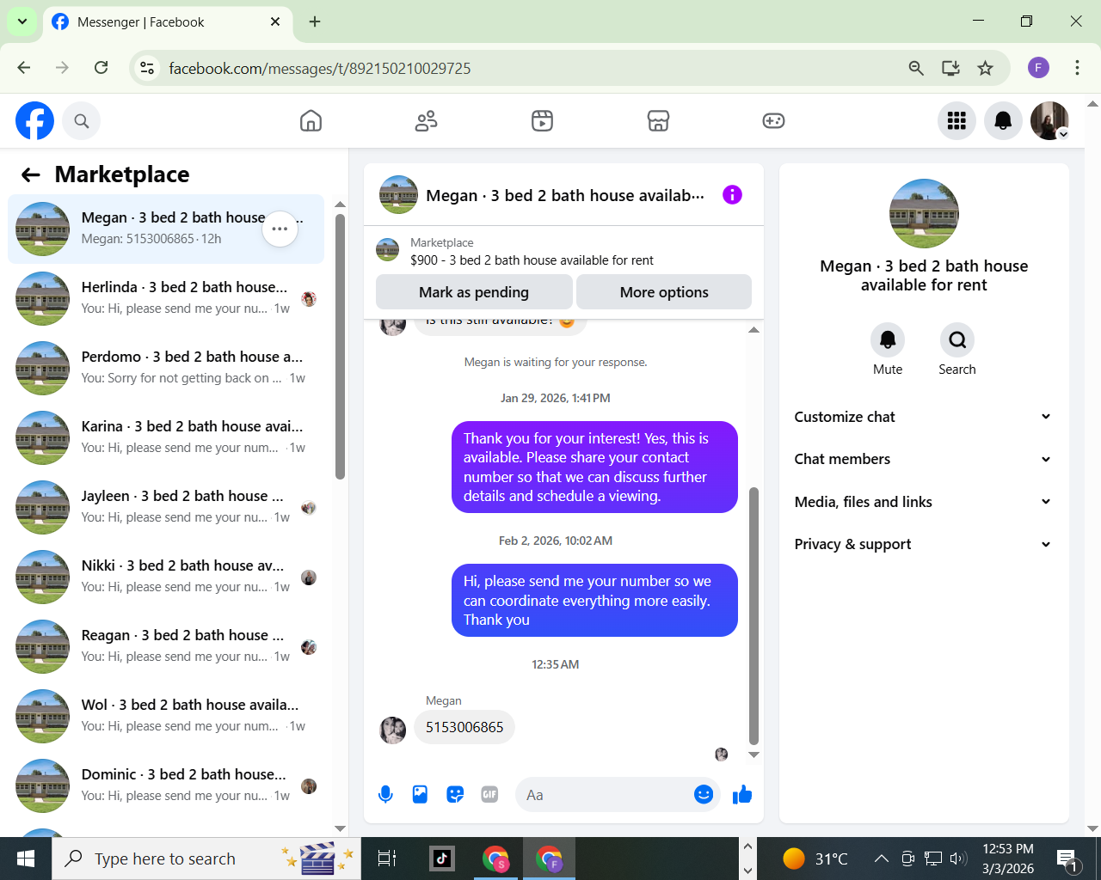The image size is (1101, 880).
Task: Click the browser address bar URL
Action: 320,69
